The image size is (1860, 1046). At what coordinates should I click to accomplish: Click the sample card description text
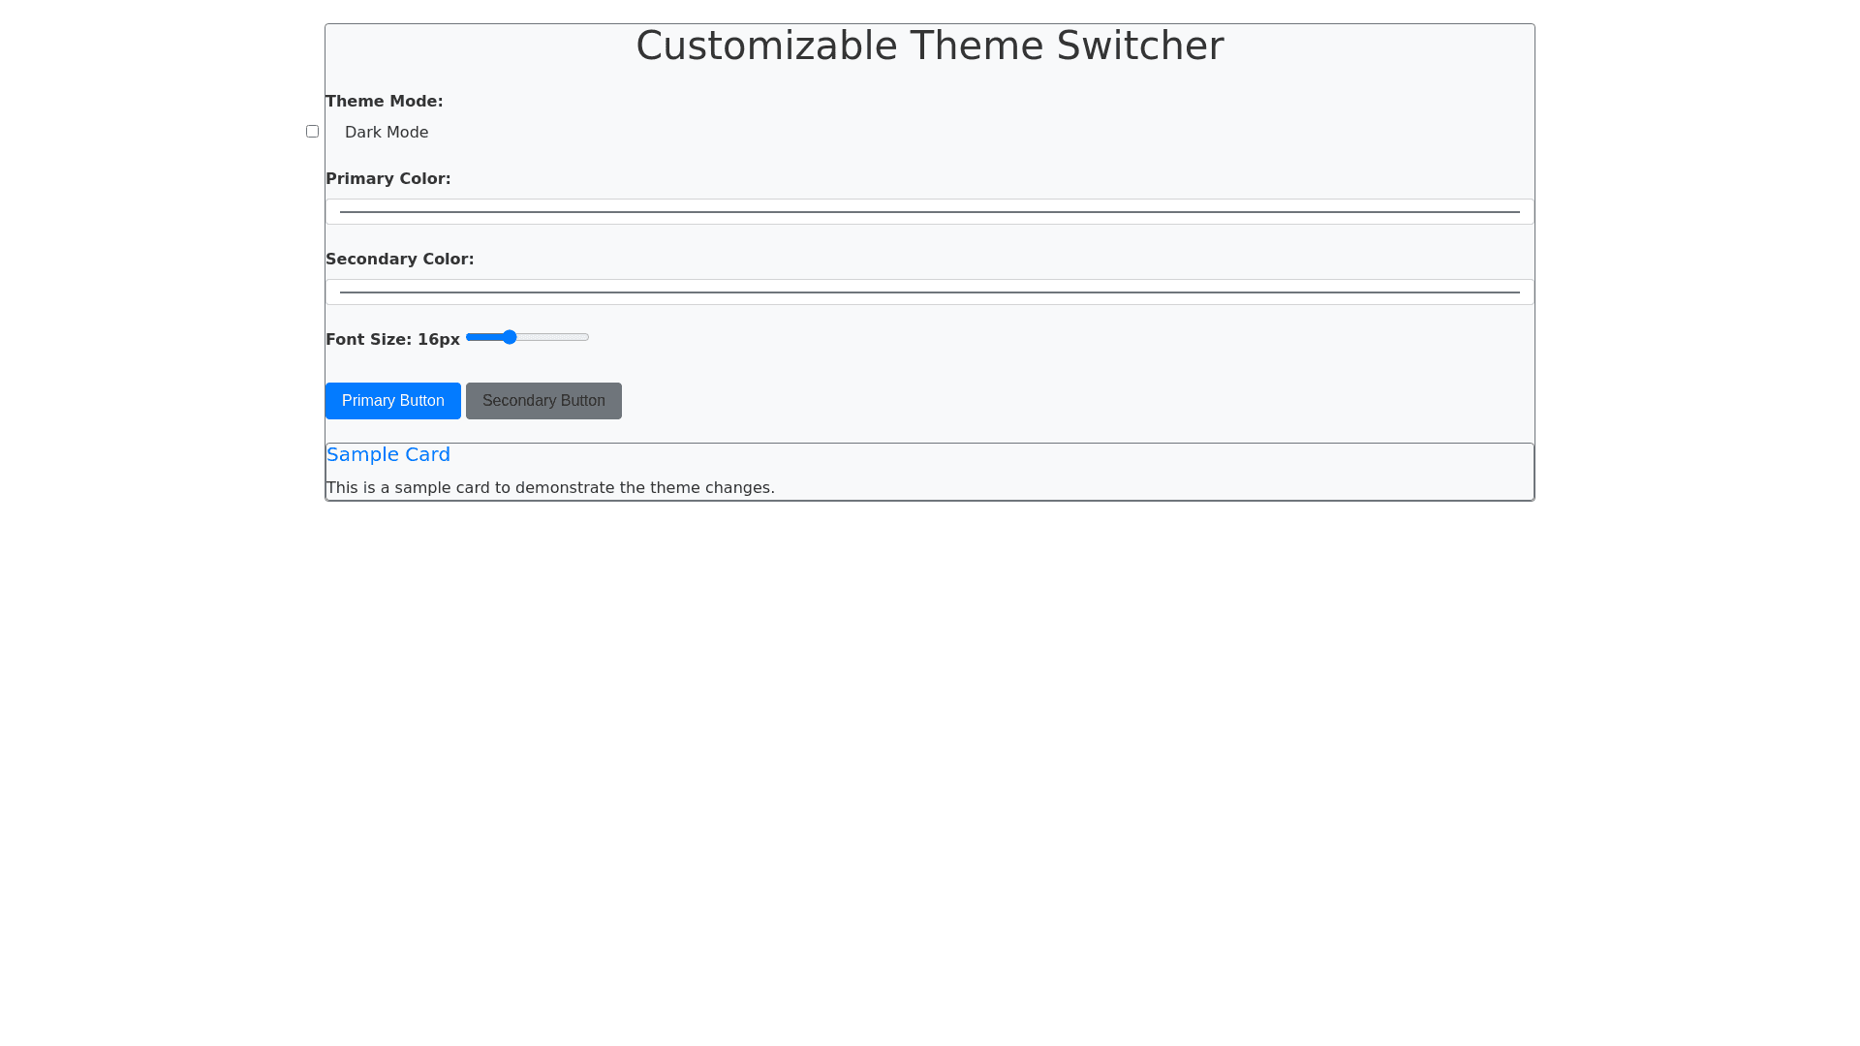[x=549, y=488]
